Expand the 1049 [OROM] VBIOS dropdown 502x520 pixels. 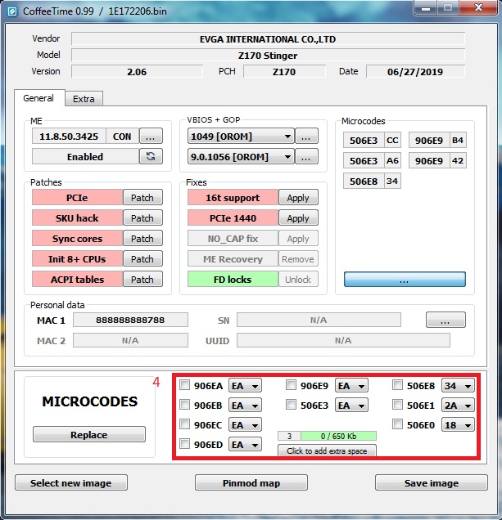(241, 136)
